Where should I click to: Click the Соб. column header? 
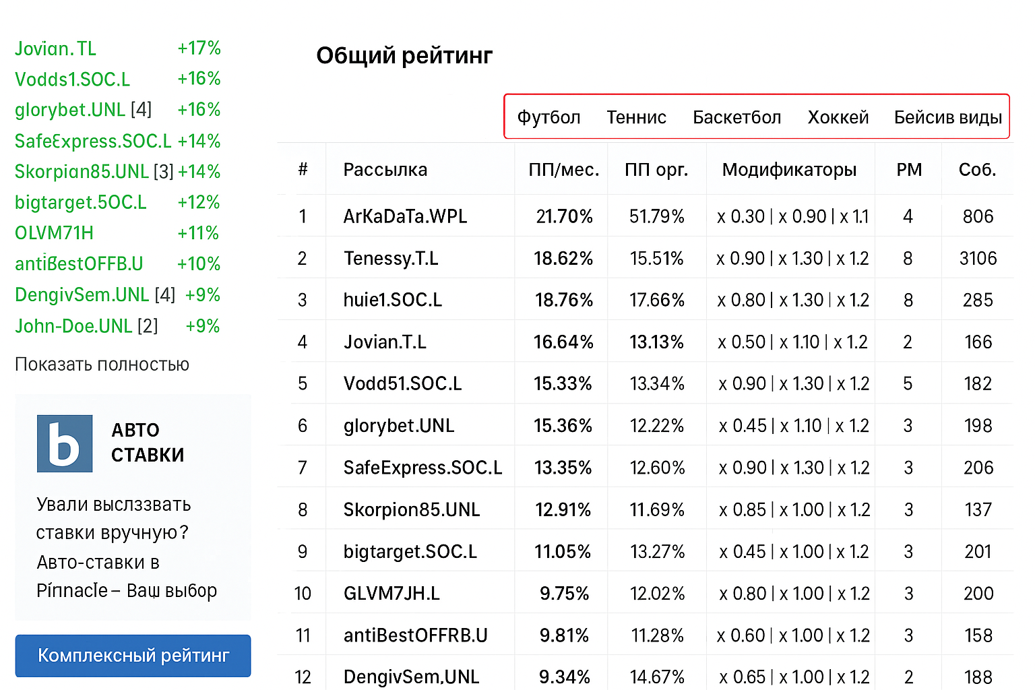(977, 170)
